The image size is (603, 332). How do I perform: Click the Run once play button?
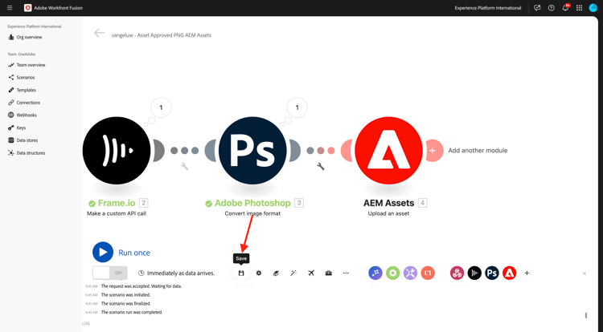pos(103,253)
